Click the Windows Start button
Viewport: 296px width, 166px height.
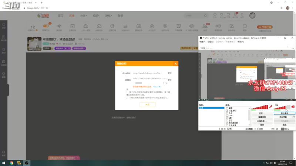point(4,163)
